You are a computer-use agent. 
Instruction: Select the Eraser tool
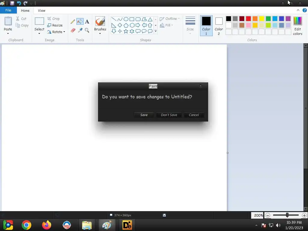click(73, 30)
